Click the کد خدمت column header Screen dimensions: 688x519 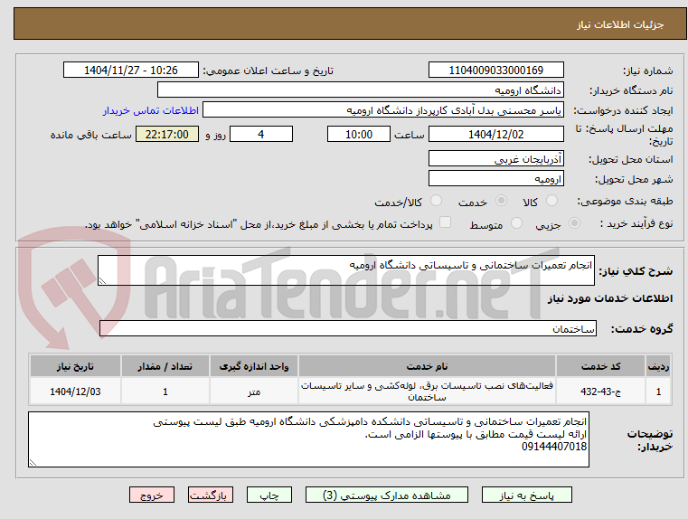point(600,366)
